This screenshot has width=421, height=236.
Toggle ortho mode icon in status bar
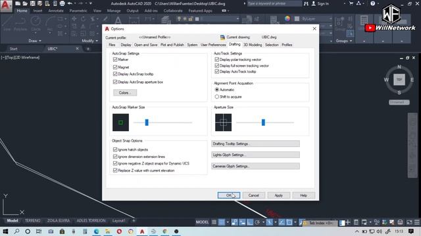pyautogui.click(x=250, y=222)
